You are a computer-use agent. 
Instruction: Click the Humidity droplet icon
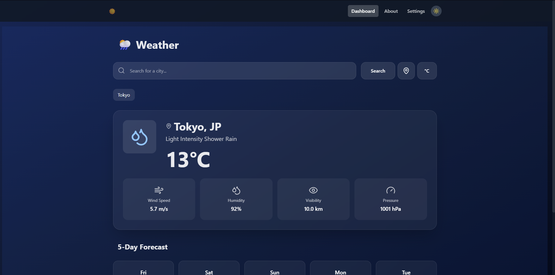[236, 190]
